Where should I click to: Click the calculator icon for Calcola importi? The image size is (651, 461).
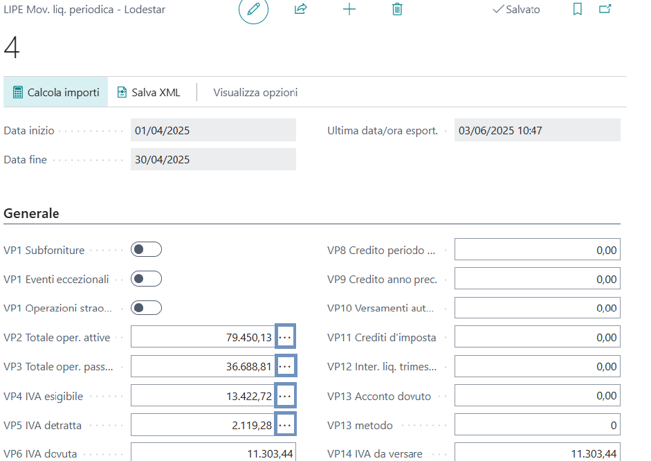[19, 92]
